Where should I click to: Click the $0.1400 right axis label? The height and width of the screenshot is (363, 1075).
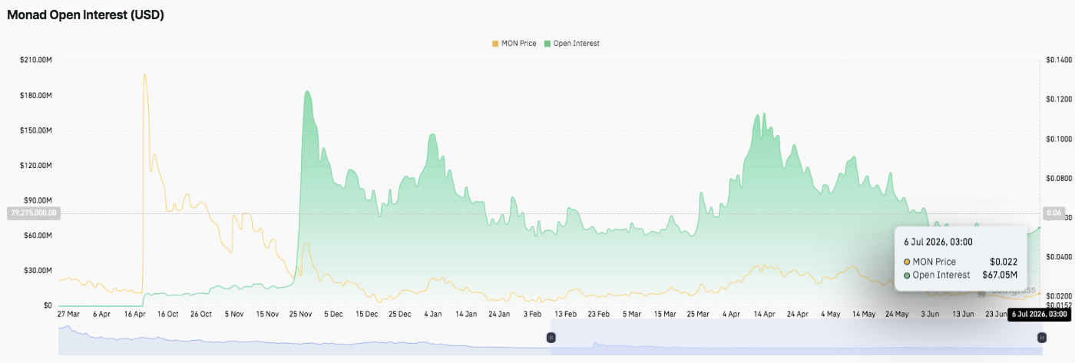point(1058,60)
